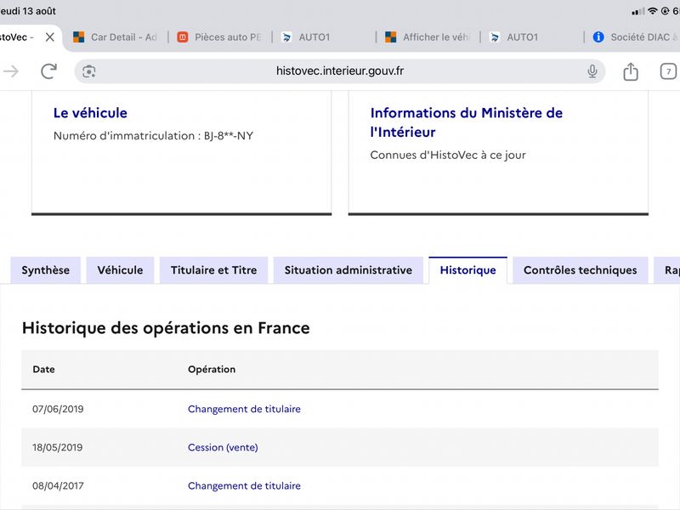Tap the date jeudi 13 août in status bar
This screenshot has width=680, height=510.
(28, 11)
